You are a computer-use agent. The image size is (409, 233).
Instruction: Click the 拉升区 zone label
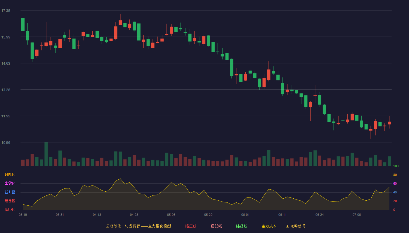coord(10,192)
